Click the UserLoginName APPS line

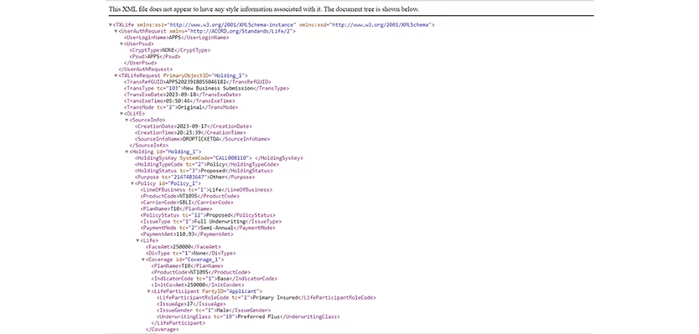(x=177, y=38)
